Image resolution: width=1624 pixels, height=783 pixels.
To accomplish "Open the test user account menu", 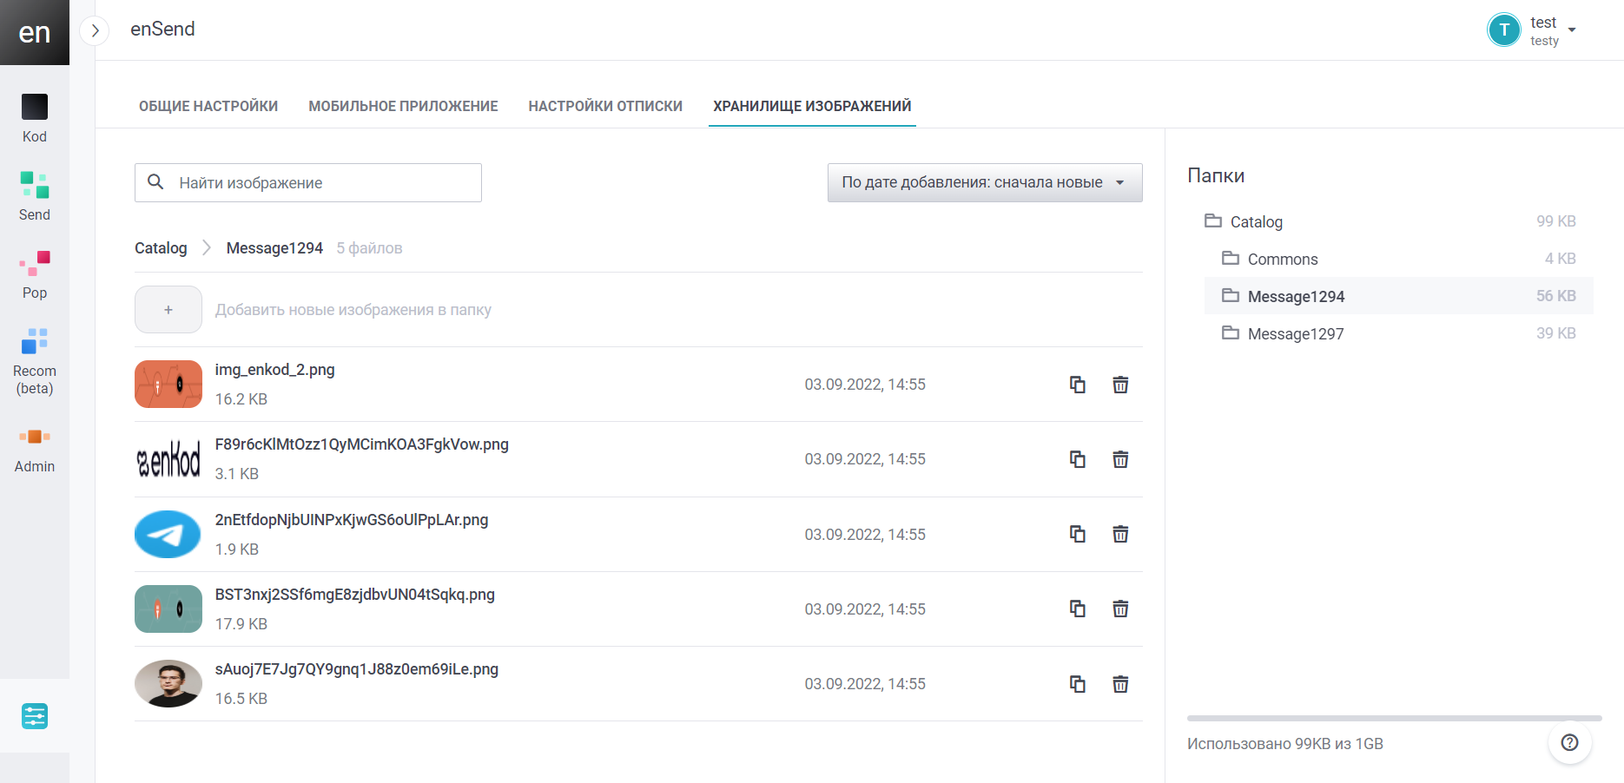I will click(x=1533, y=30).
